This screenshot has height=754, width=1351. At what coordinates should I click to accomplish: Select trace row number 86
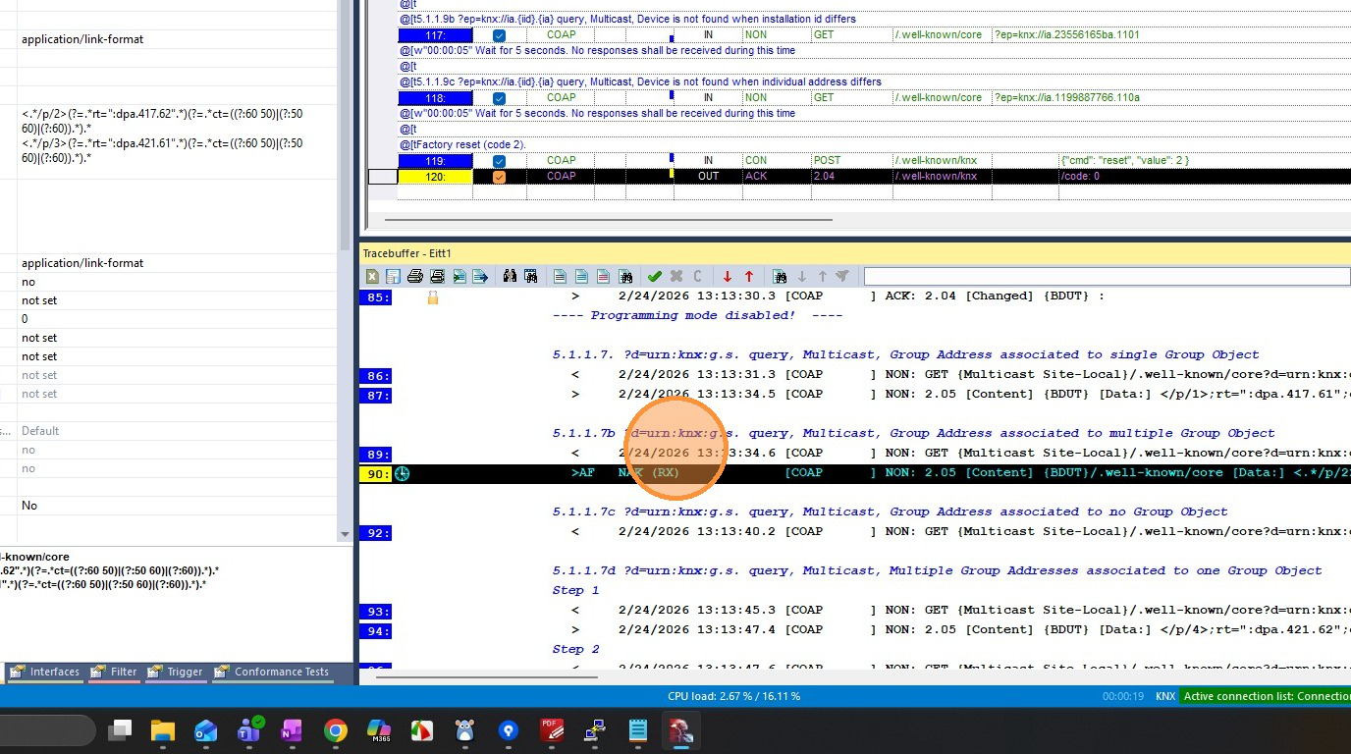[376, 375]
